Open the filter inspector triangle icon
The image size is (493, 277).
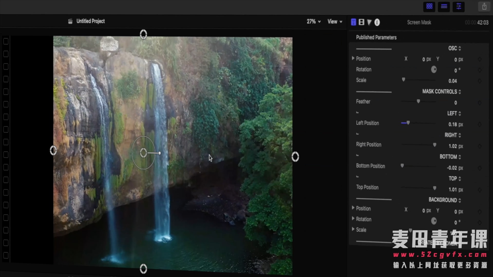coord(369,22)
